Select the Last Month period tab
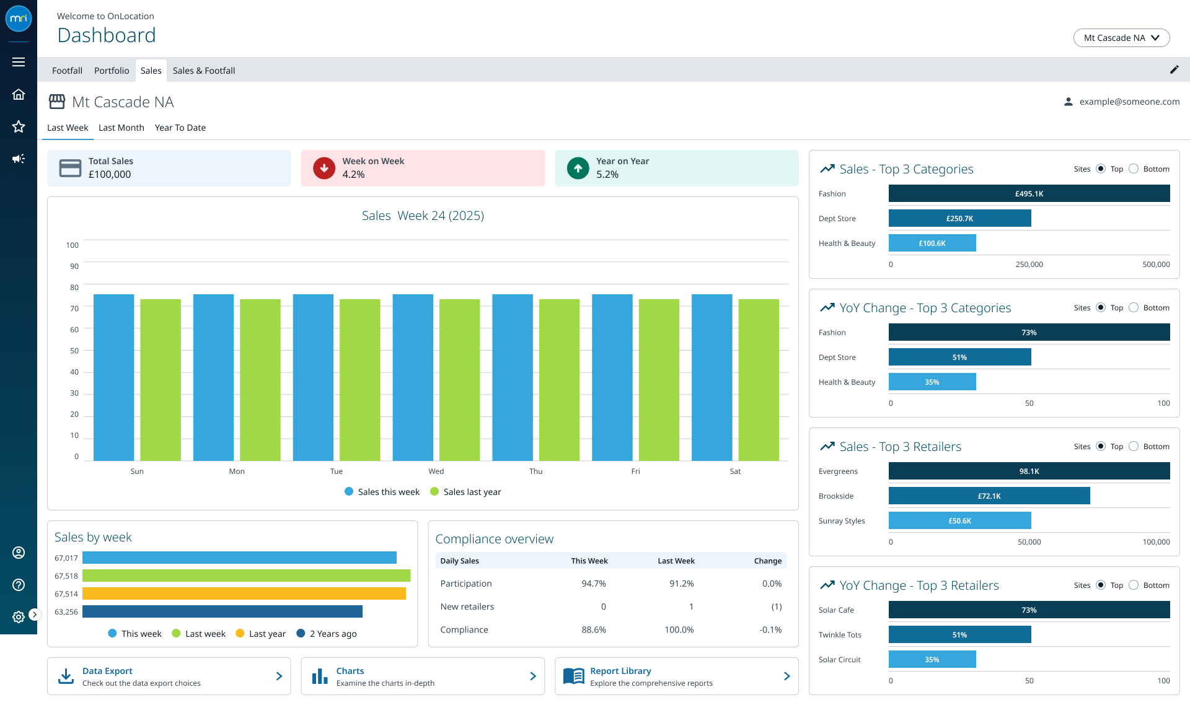Viewport: 1190px width, 705px height. 121,128
